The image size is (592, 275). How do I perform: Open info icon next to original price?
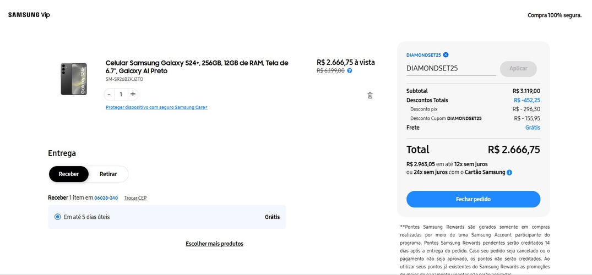pos(350,70)
